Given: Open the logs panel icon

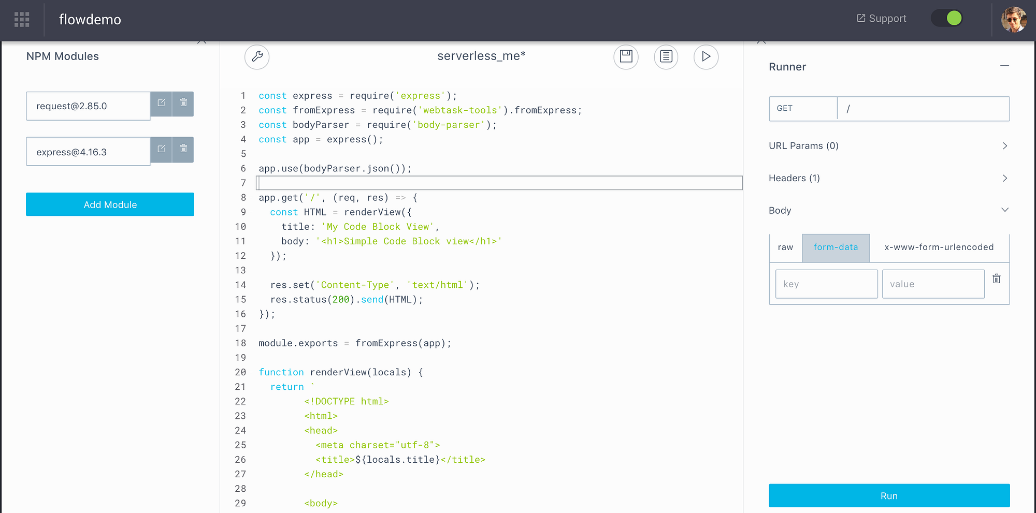Looking at the screenshot, I should pos(666,57).
